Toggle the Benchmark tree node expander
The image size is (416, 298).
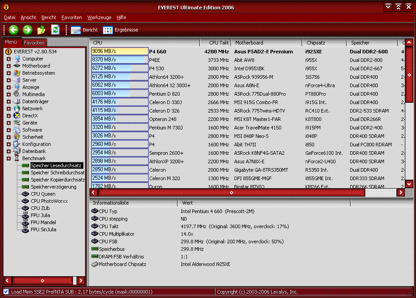point(9,158)
